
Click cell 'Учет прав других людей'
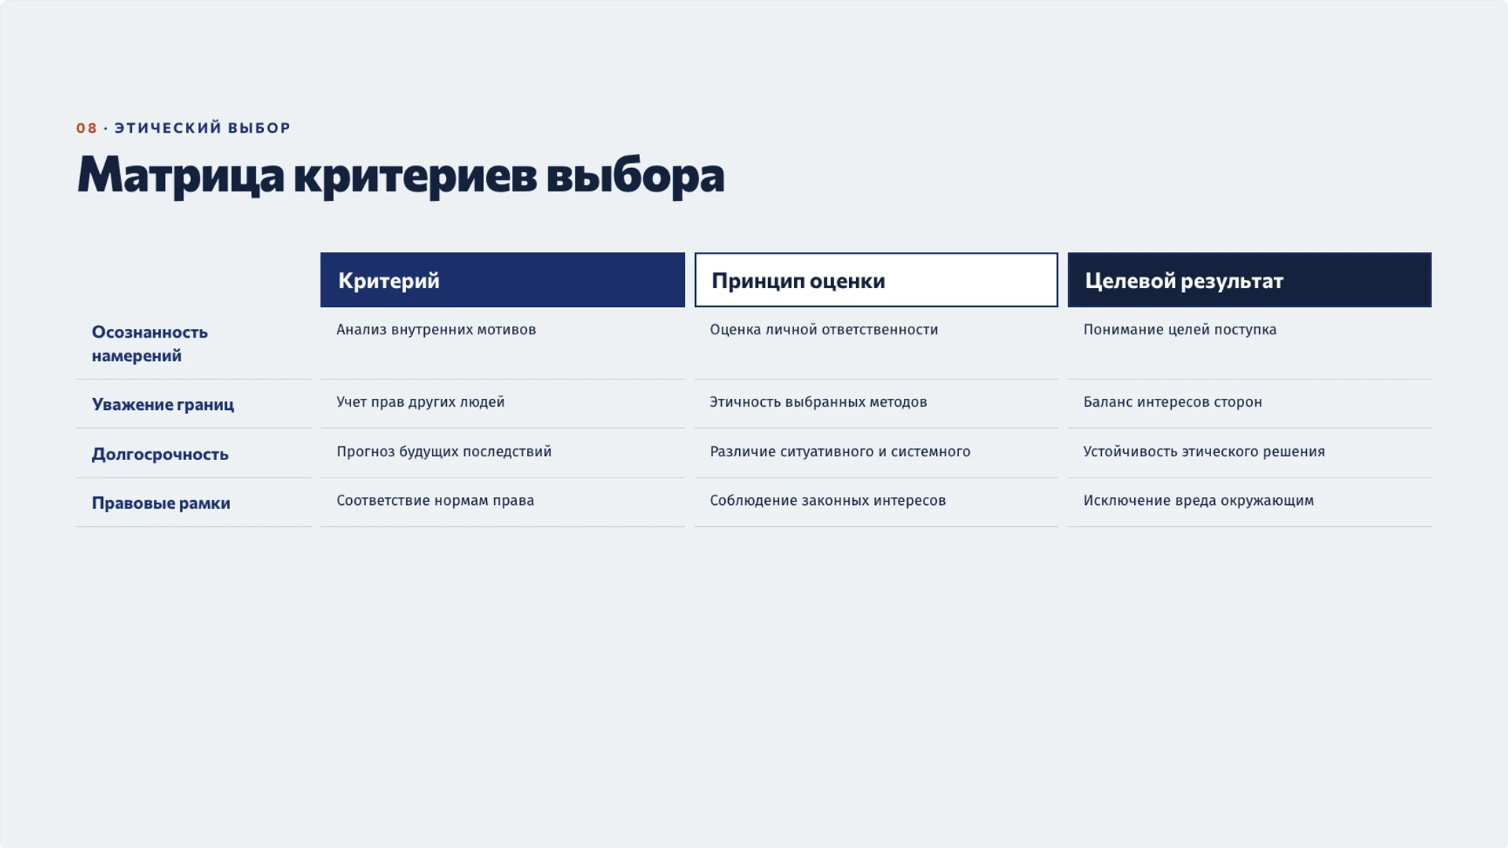(420, 402)
